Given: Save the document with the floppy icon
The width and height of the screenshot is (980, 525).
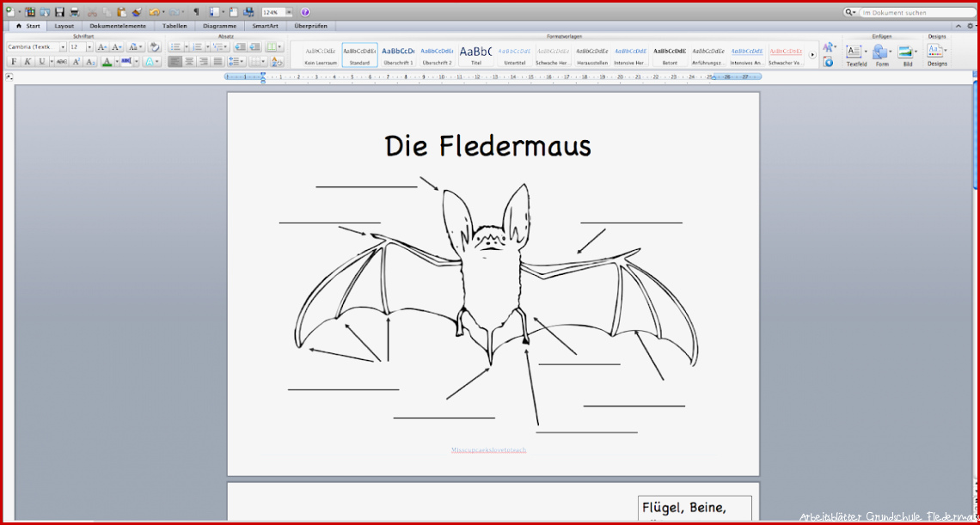Looking at the screenshot, I should (59, 12).
